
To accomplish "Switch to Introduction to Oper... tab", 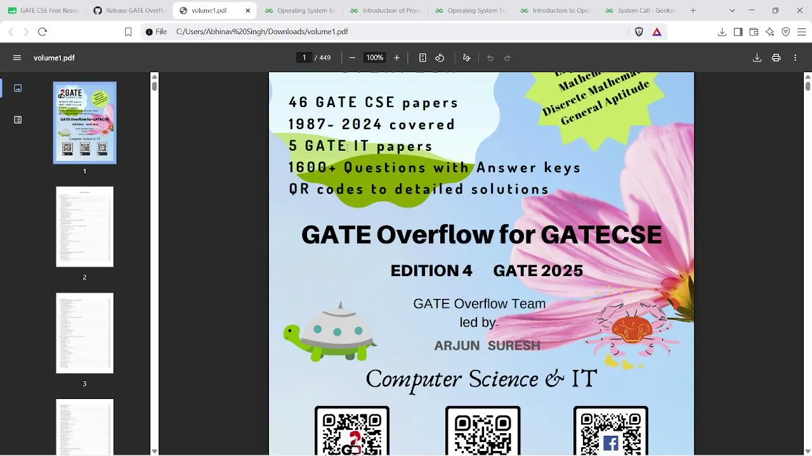I will pos(555,10).
